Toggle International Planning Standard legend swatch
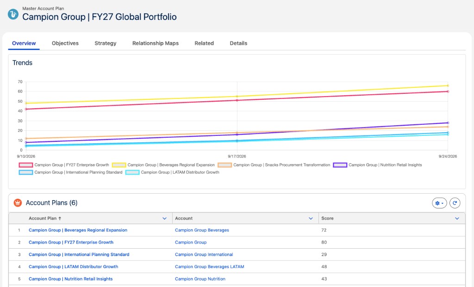This screenshot has width=474, height=287. tap(26, 172)
